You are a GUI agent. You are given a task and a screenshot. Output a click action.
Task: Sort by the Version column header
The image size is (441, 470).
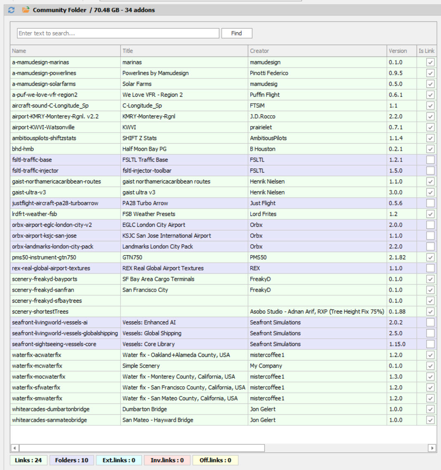pos(402,51)
